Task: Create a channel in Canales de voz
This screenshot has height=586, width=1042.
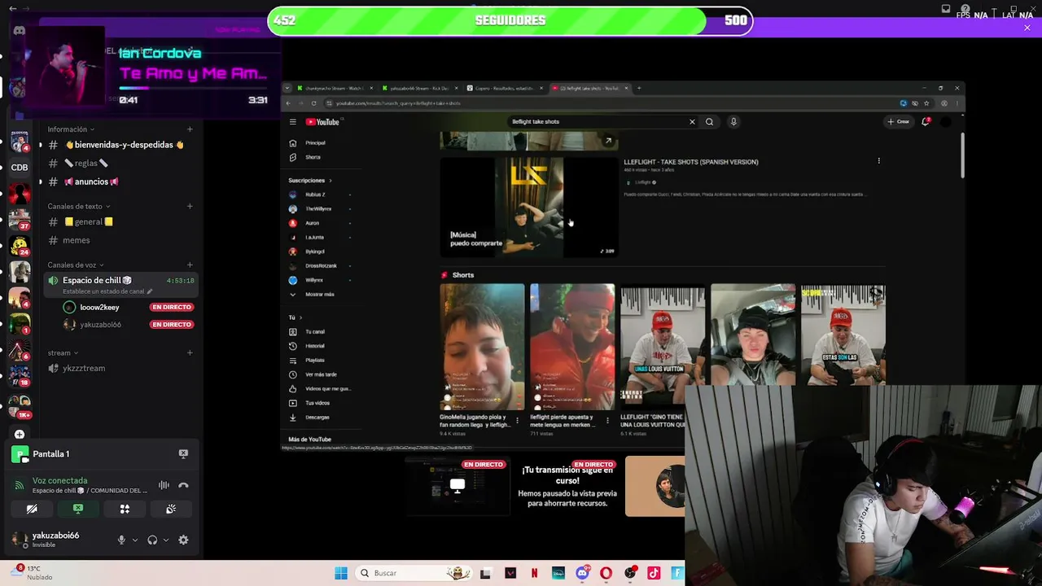Action: click(x=190, y=265)
